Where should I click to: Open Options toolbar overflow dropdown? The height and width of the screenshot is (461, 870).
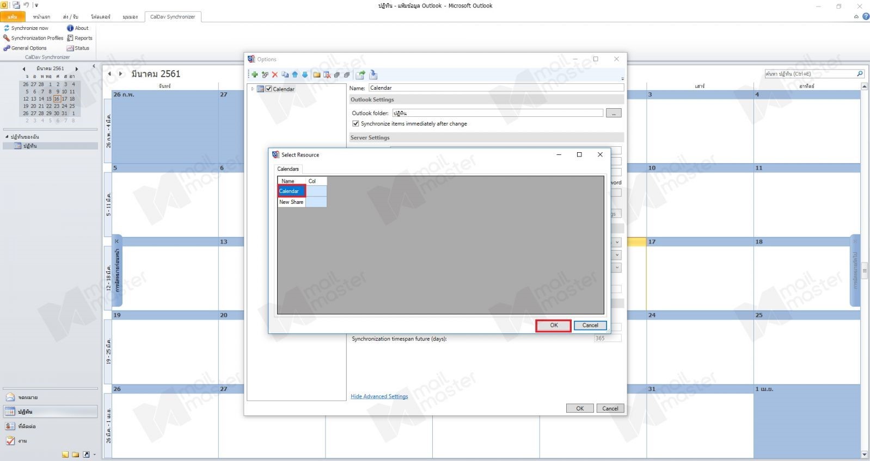[x=622, y=78]
